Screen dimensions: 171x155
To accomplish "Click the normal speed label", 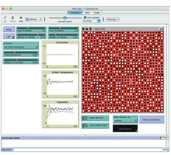I will tap(65, 21).
